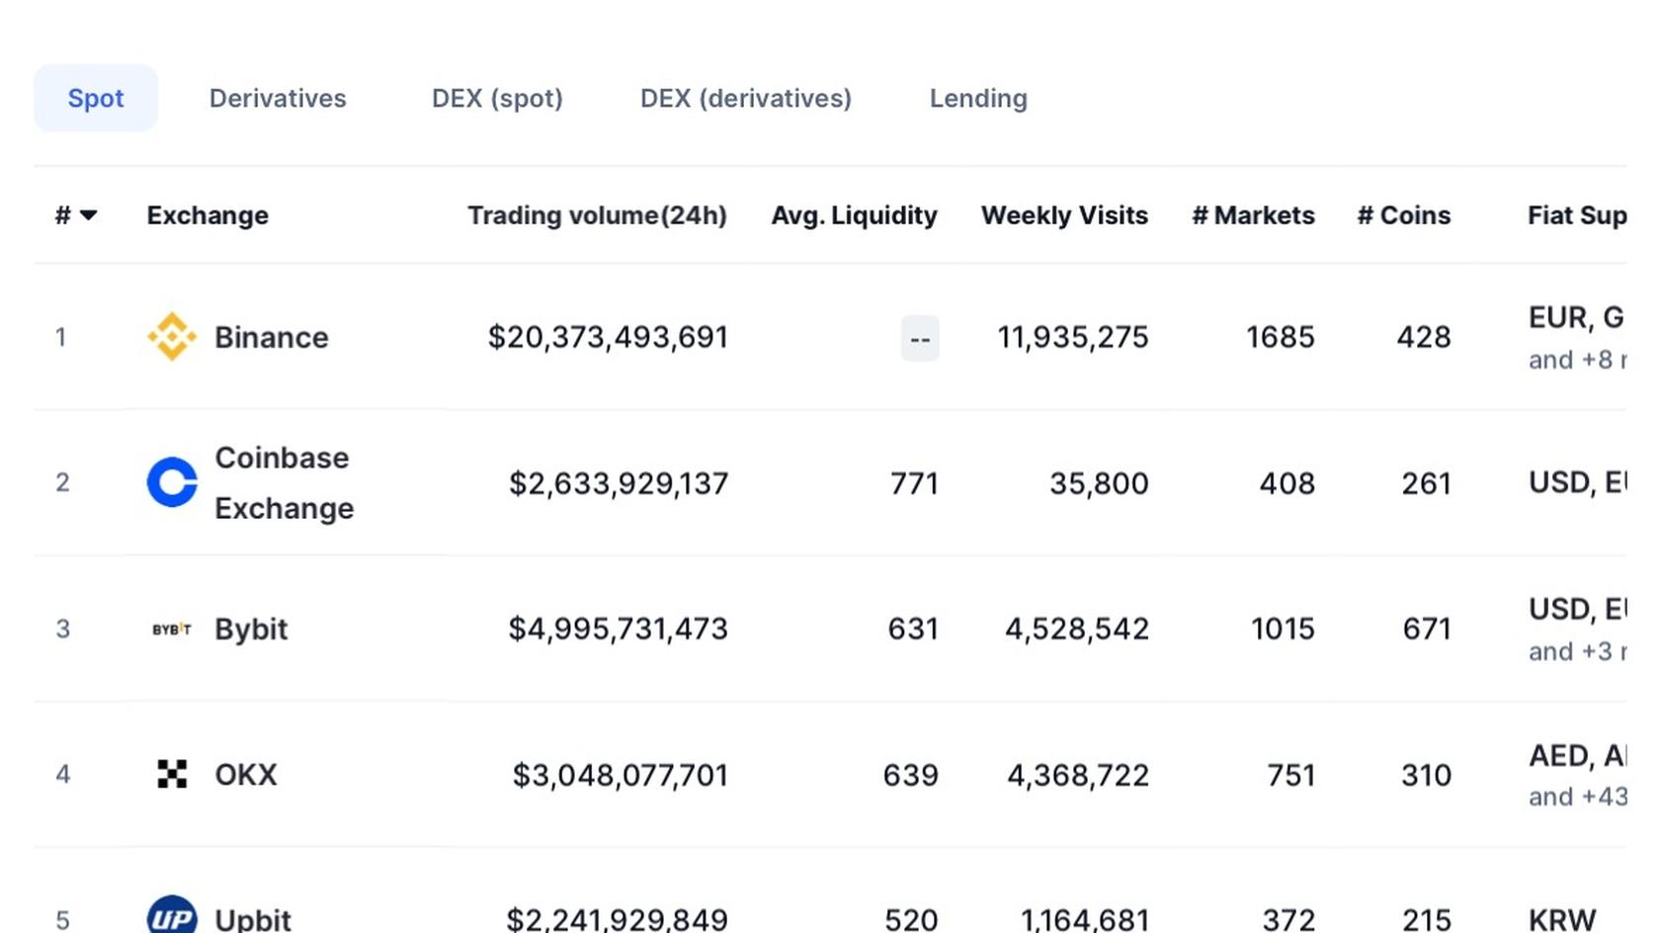Click Coinbase weekly visits 35,800

(x=1099, y=483)
